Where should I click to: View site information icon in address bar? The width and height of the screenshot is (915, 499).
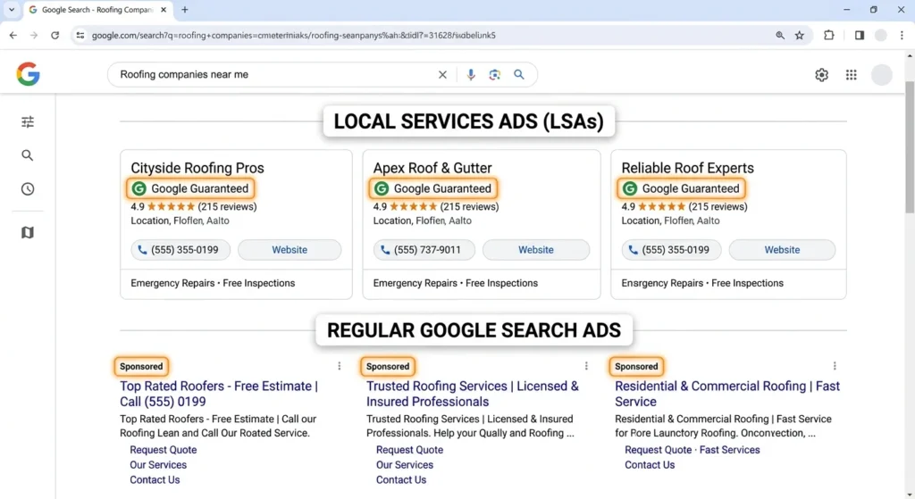[80, 35]
